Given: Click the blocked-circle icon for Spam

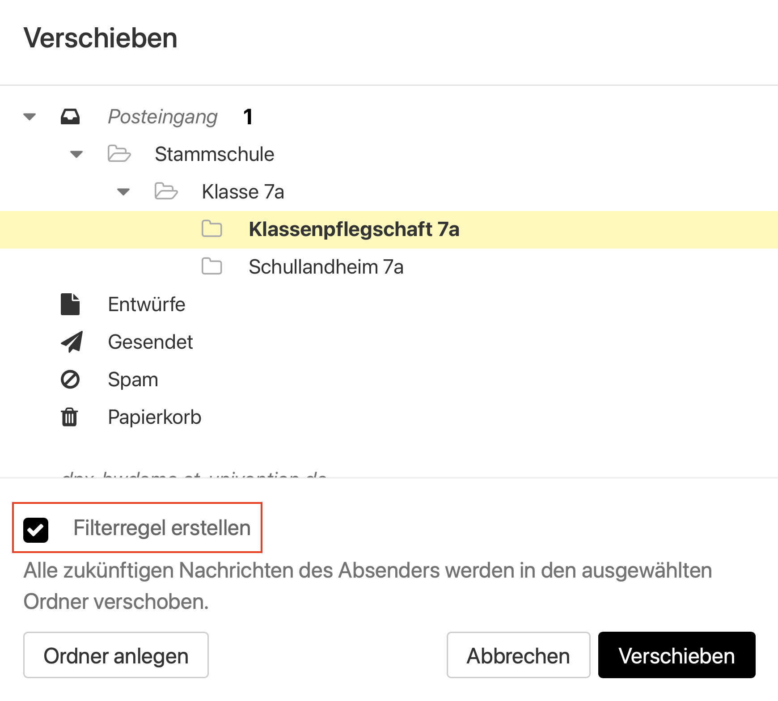Looking at the screenshot, I should click(70, 379).
